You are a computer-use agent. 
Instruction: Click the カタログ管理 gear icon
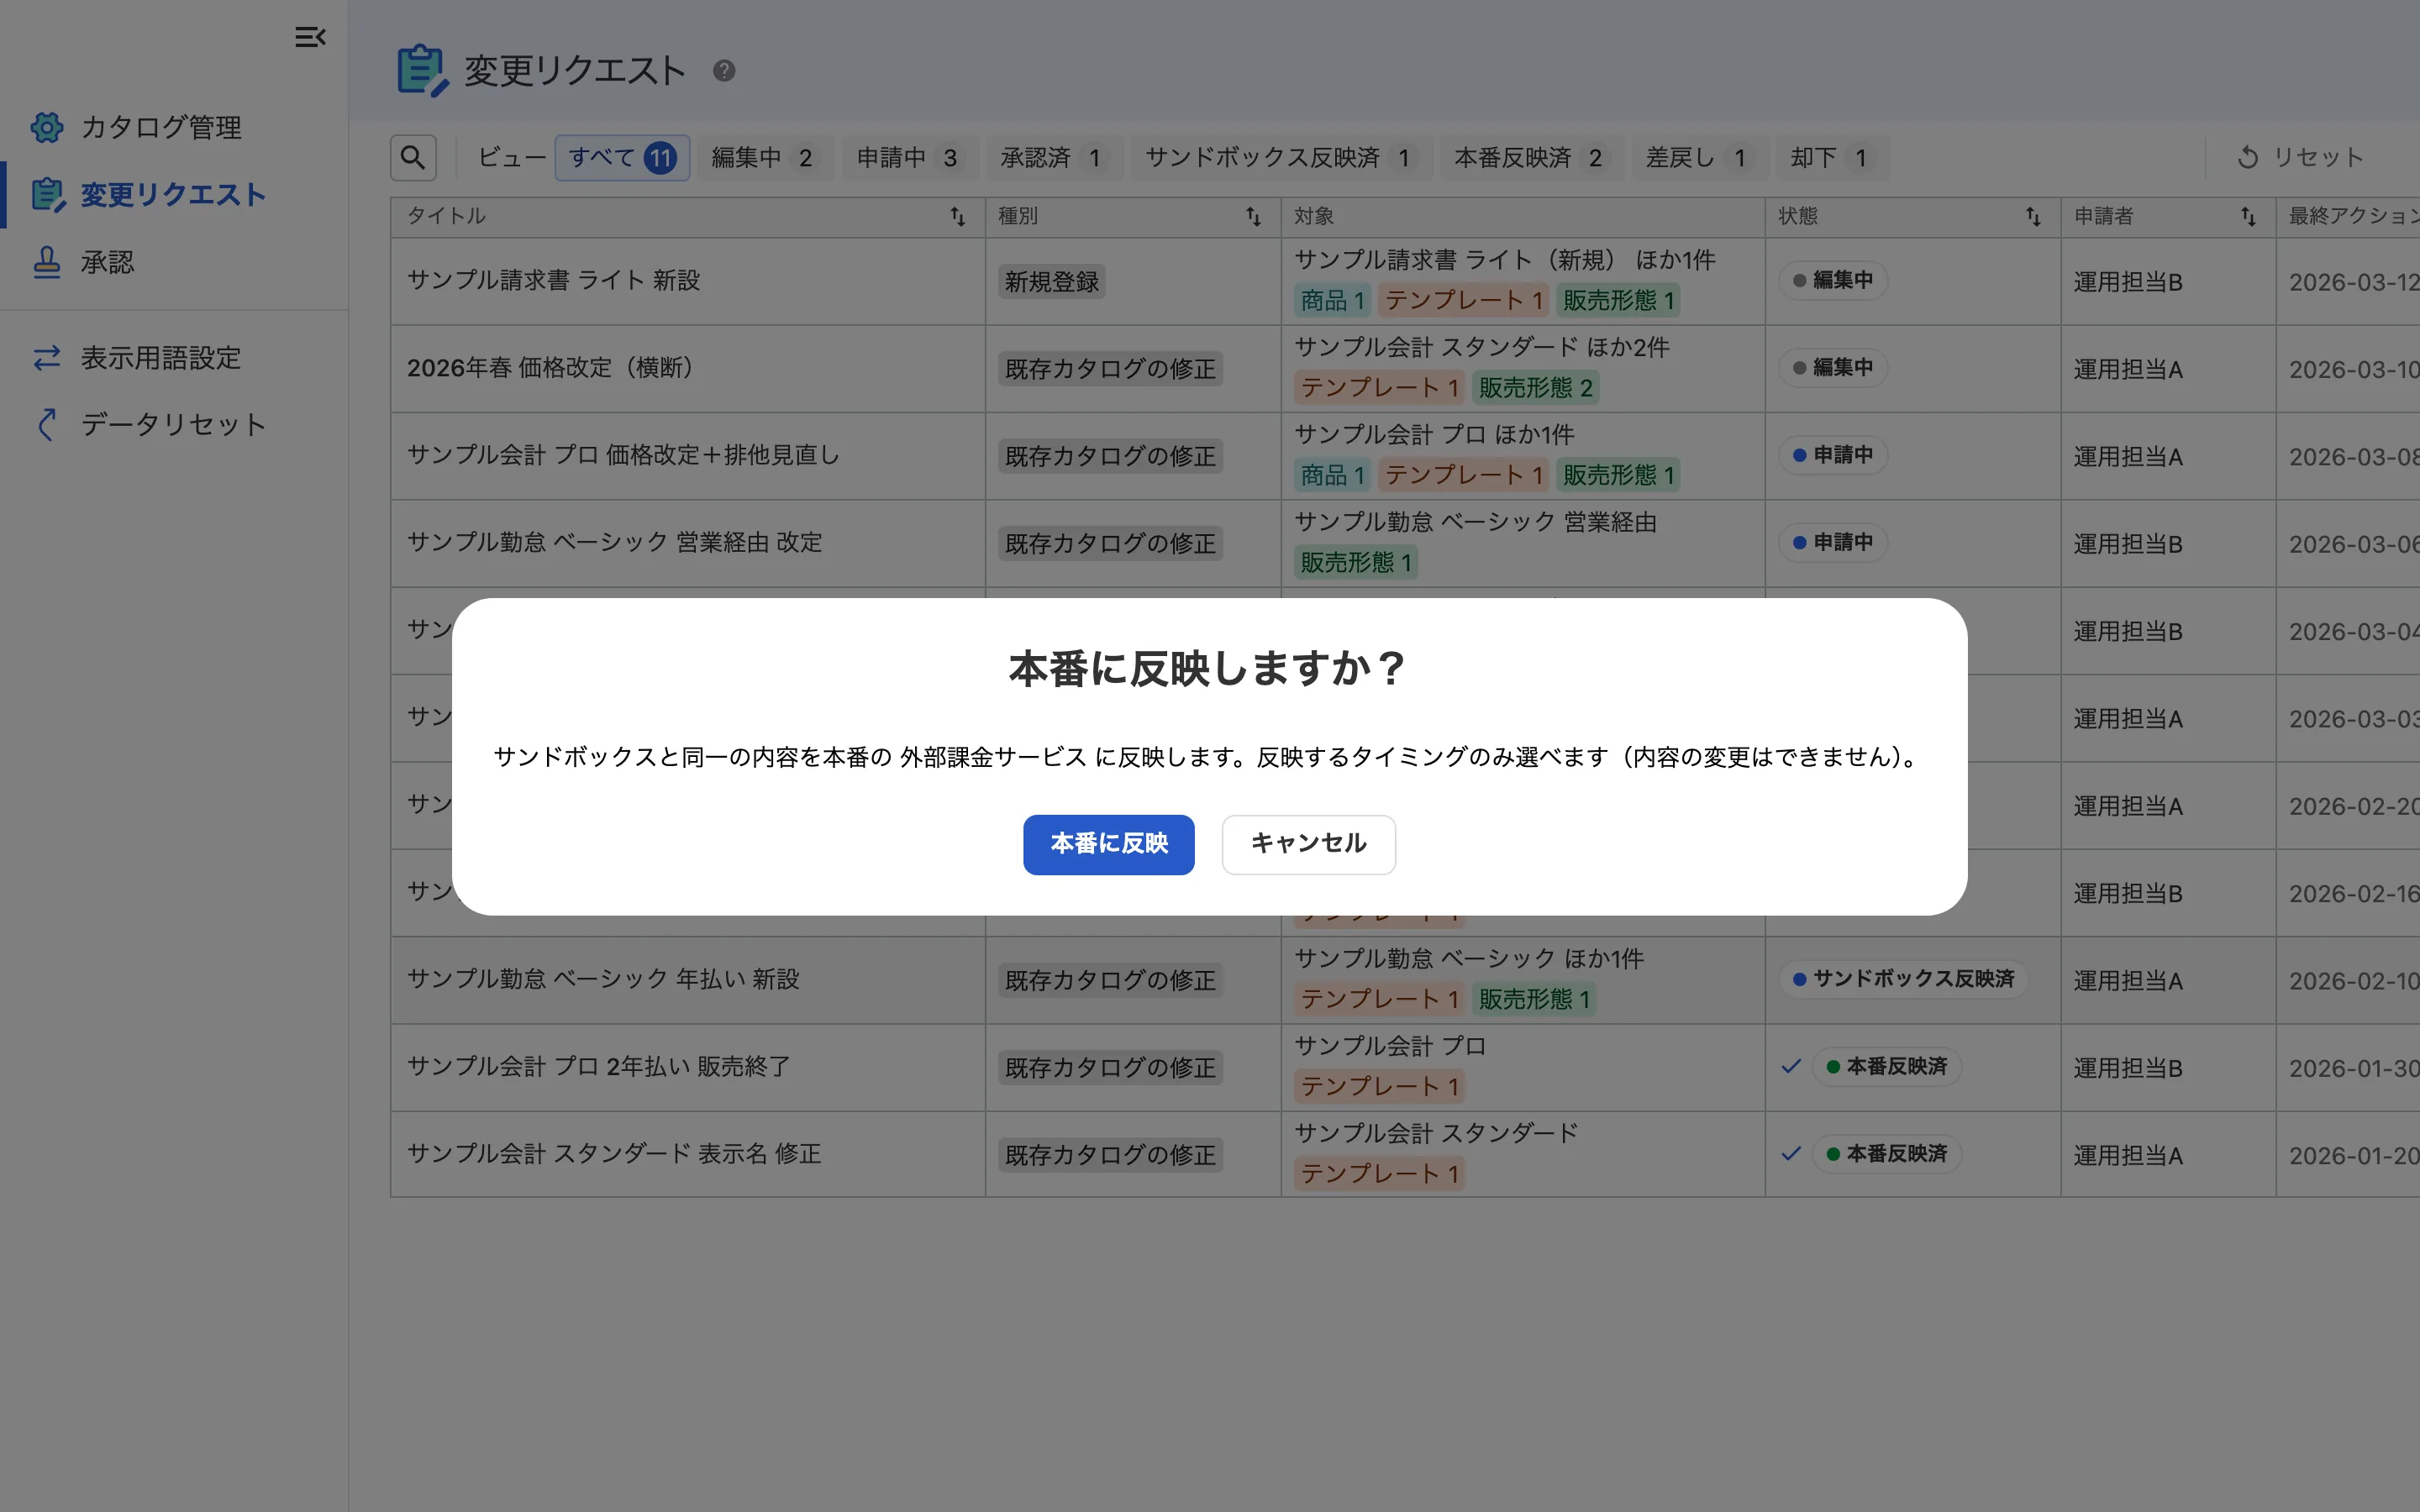point(47,127)
